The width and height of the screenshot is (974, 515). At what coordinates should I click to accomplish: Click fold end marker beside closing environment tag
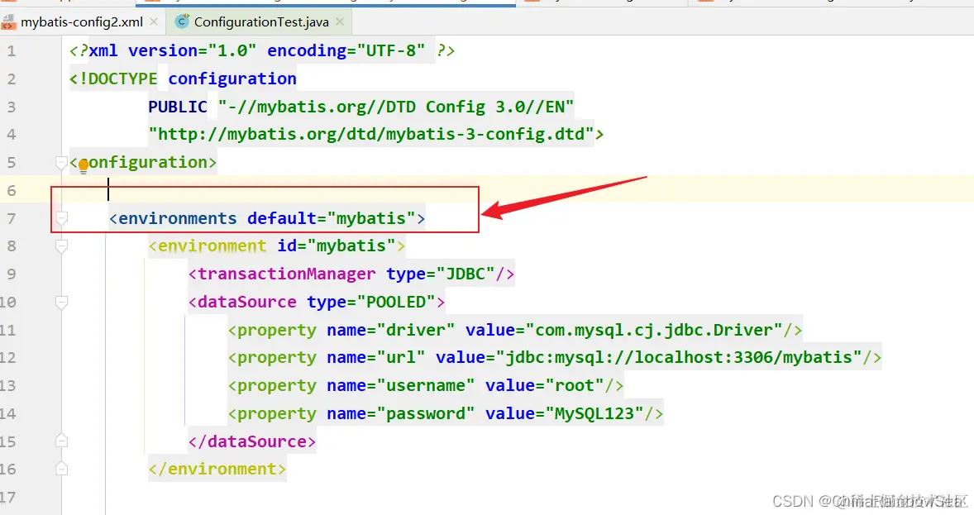61,469
